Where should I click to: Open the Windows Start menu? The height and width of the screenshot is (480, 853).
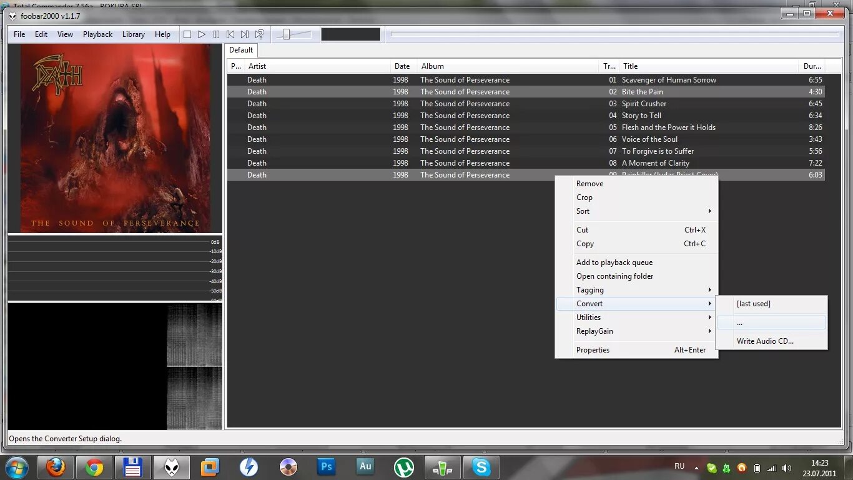[16, 467]
